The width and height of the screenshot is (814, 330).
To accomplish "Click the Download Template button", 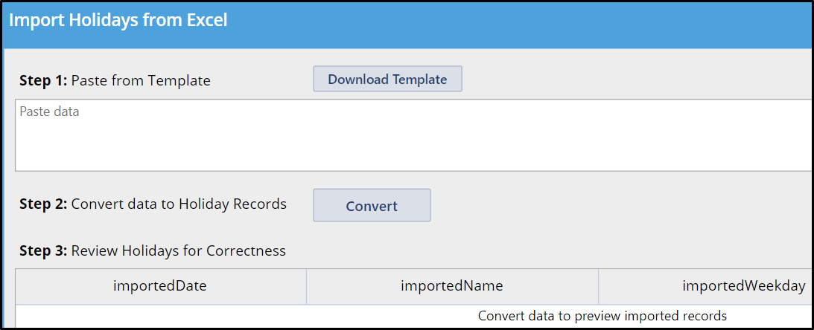I will point(387,80).
